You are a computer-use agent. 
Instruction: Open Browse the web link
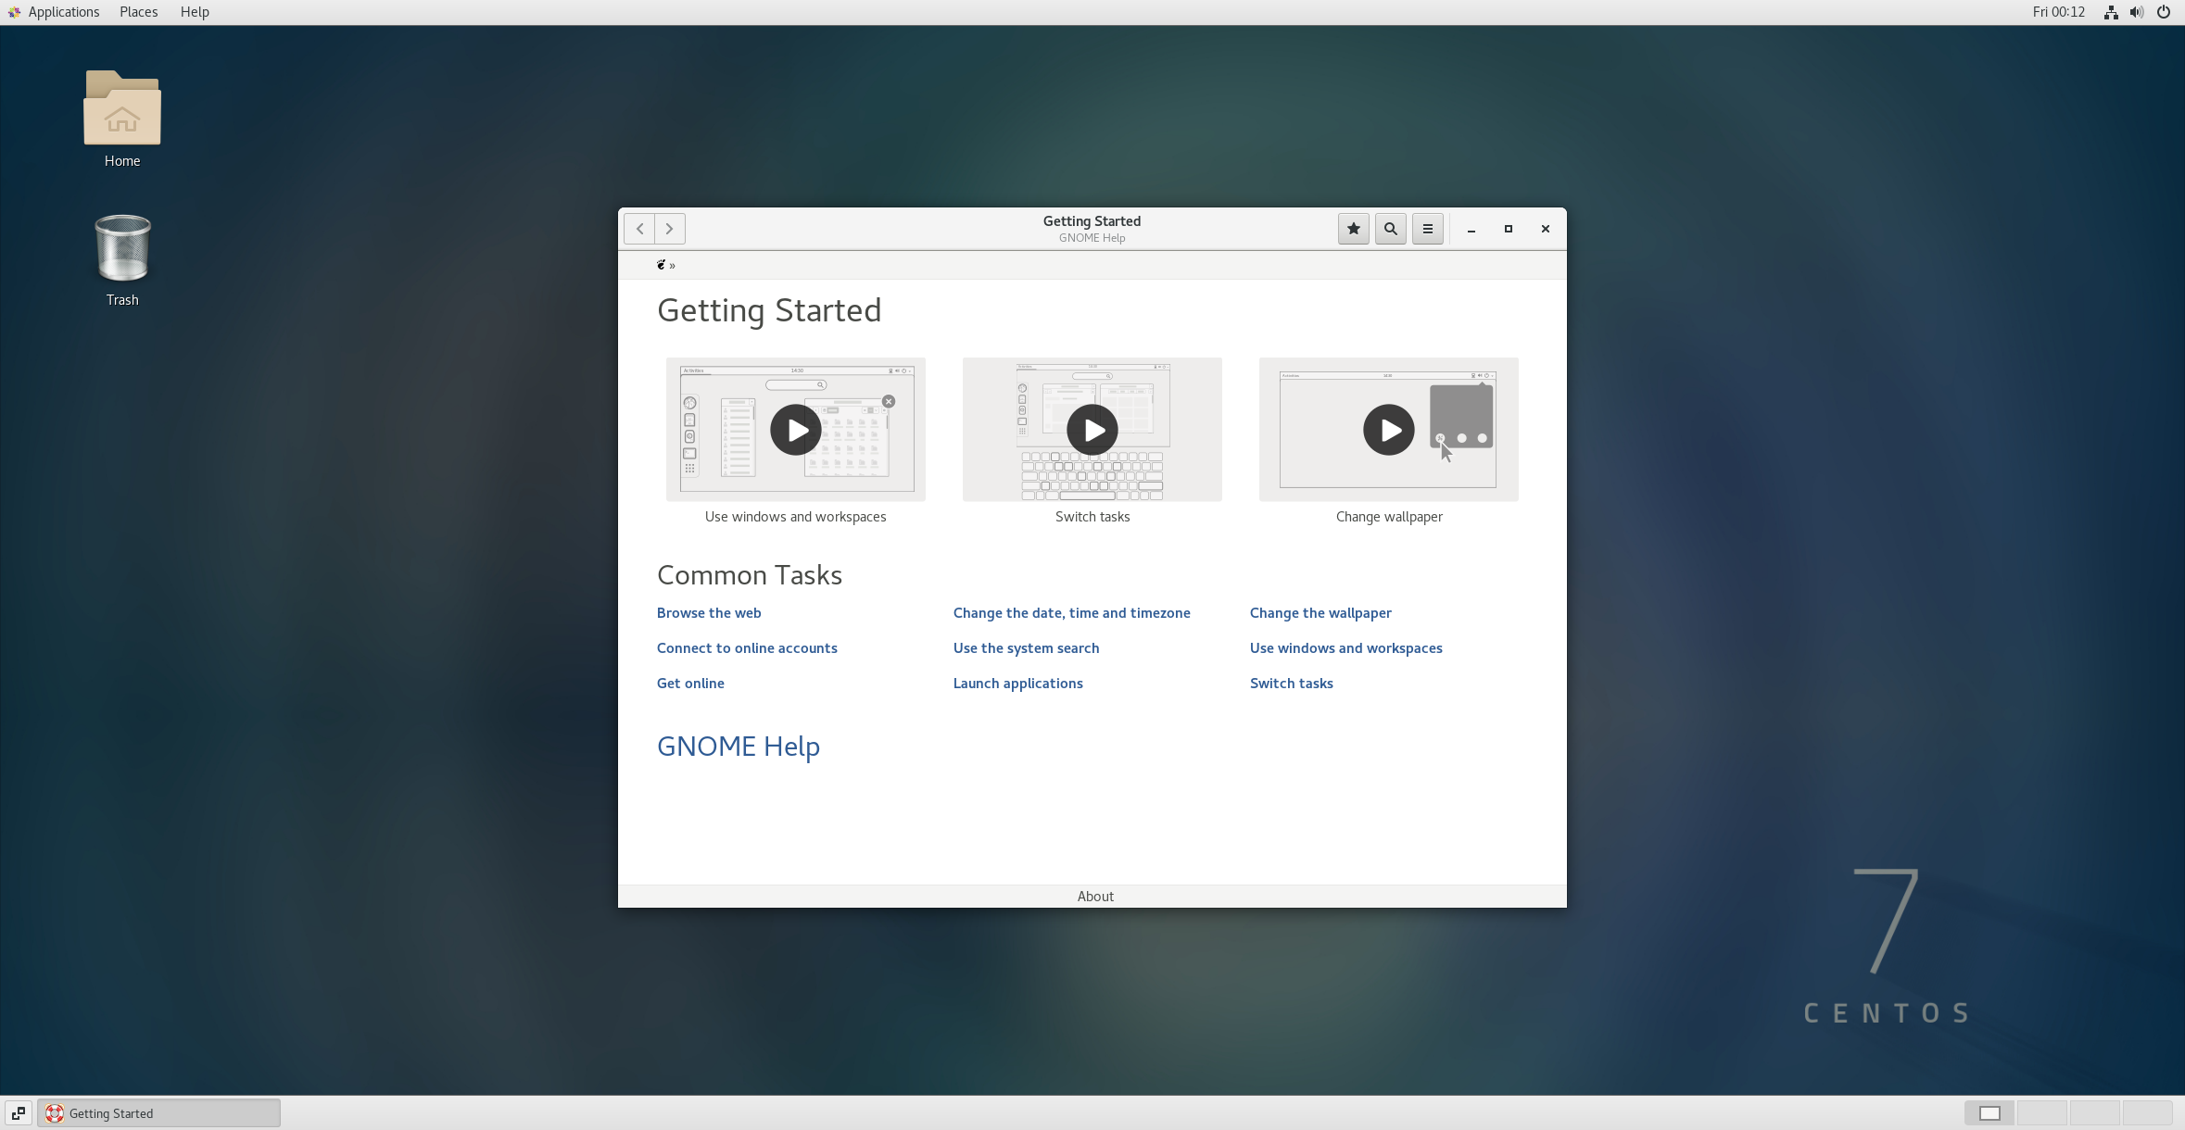(x=709, y=613)
